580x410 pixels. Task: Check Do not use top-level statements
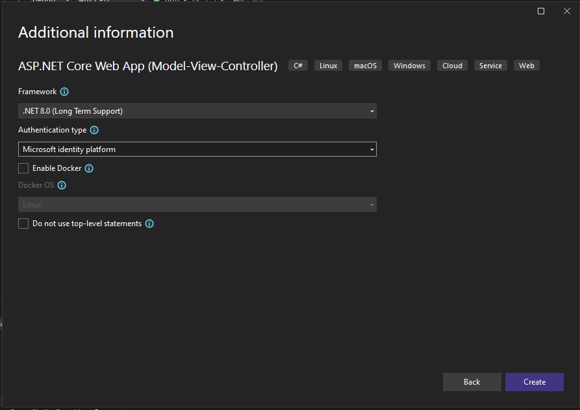click(23, 224)
